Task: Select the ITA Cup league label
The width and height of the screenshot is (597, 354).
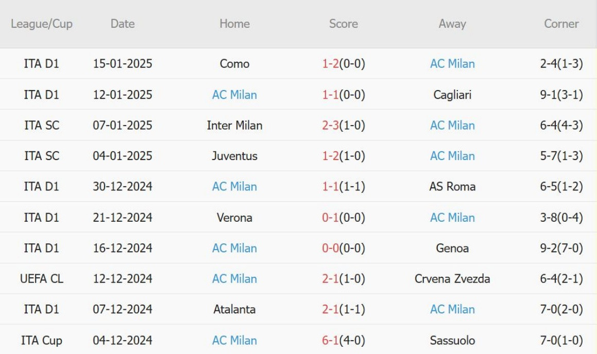Action: click(x=42, y=340)
